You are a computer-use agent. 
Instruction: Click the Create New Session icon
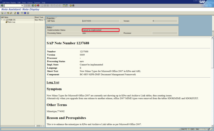click(x=64, y=6)
